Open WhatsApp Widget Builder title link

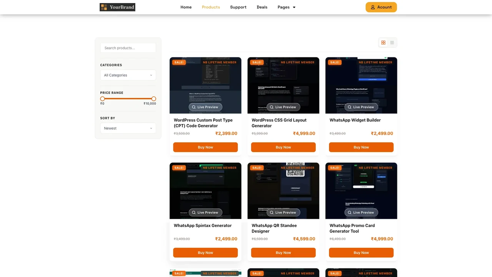click(355, 120)
